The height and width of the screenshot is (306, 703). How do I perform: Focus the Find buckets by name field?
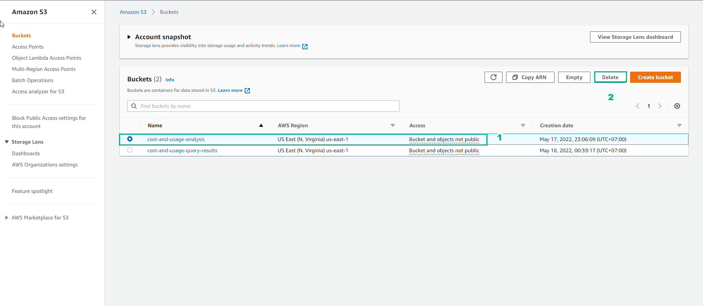click(263, 106)
